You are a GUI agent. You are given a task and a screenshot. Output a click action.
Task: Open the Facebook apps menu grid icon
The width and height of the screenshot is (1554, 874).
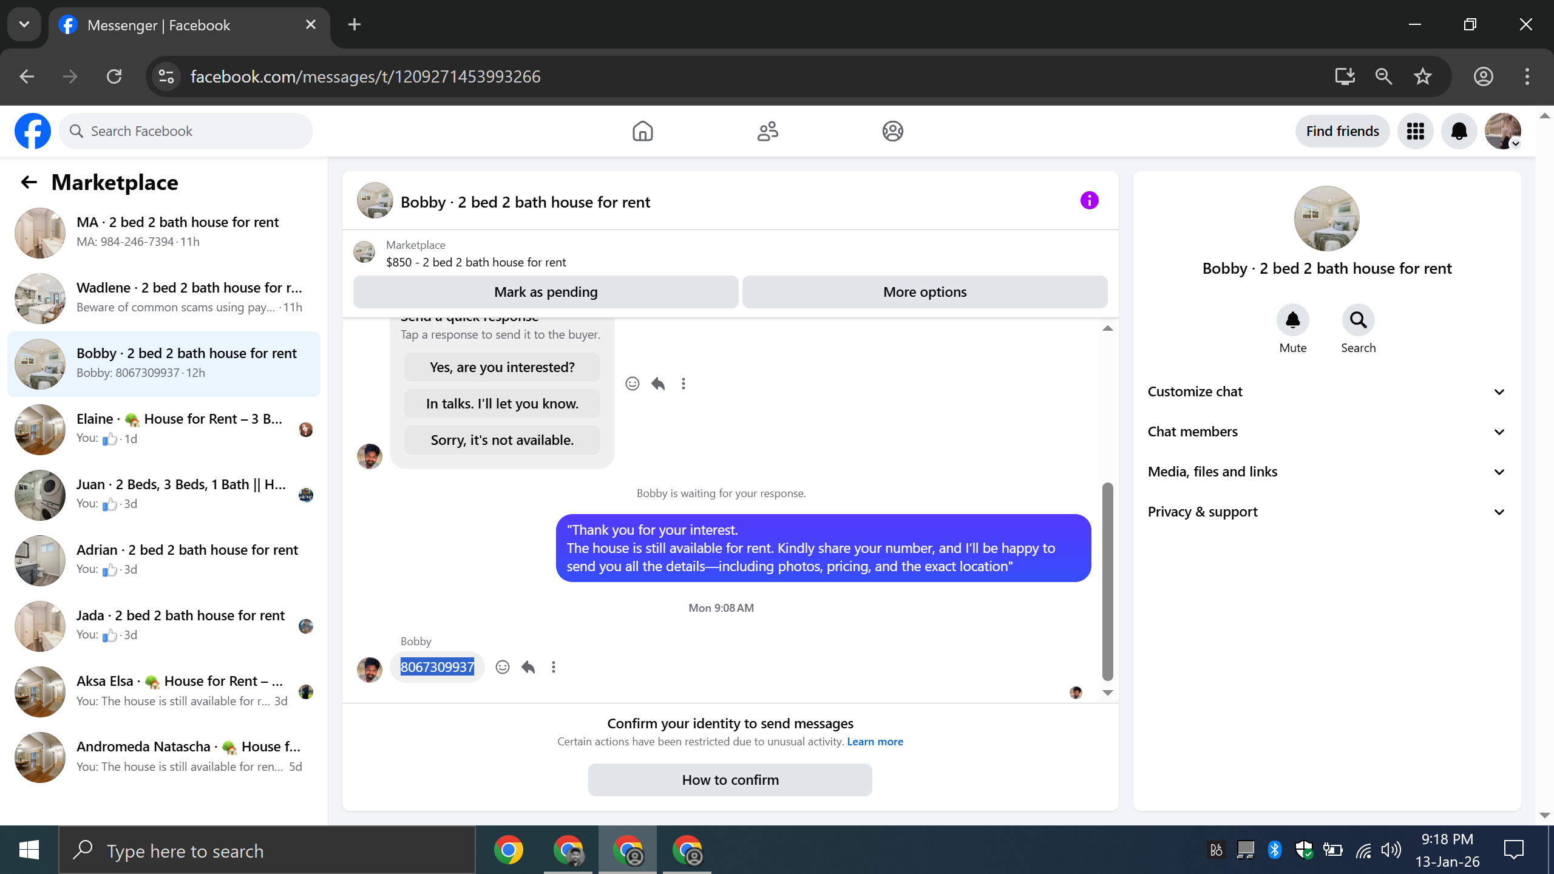click(1415, 131)
